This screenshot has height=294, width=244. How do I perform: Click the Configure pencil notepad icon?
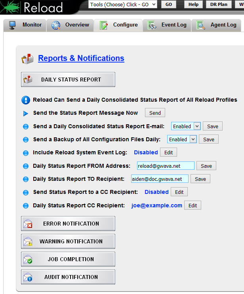point(104,25)
